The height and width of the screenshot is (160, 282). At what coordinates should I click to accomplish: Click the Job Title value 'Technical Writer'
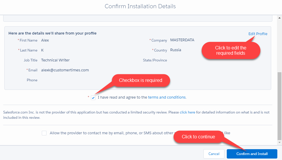click(x=55, y=60)
